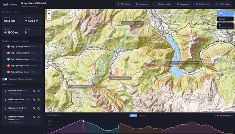
Task: Switch to the Satellit map layer
Action: click(x=225, y=19)
